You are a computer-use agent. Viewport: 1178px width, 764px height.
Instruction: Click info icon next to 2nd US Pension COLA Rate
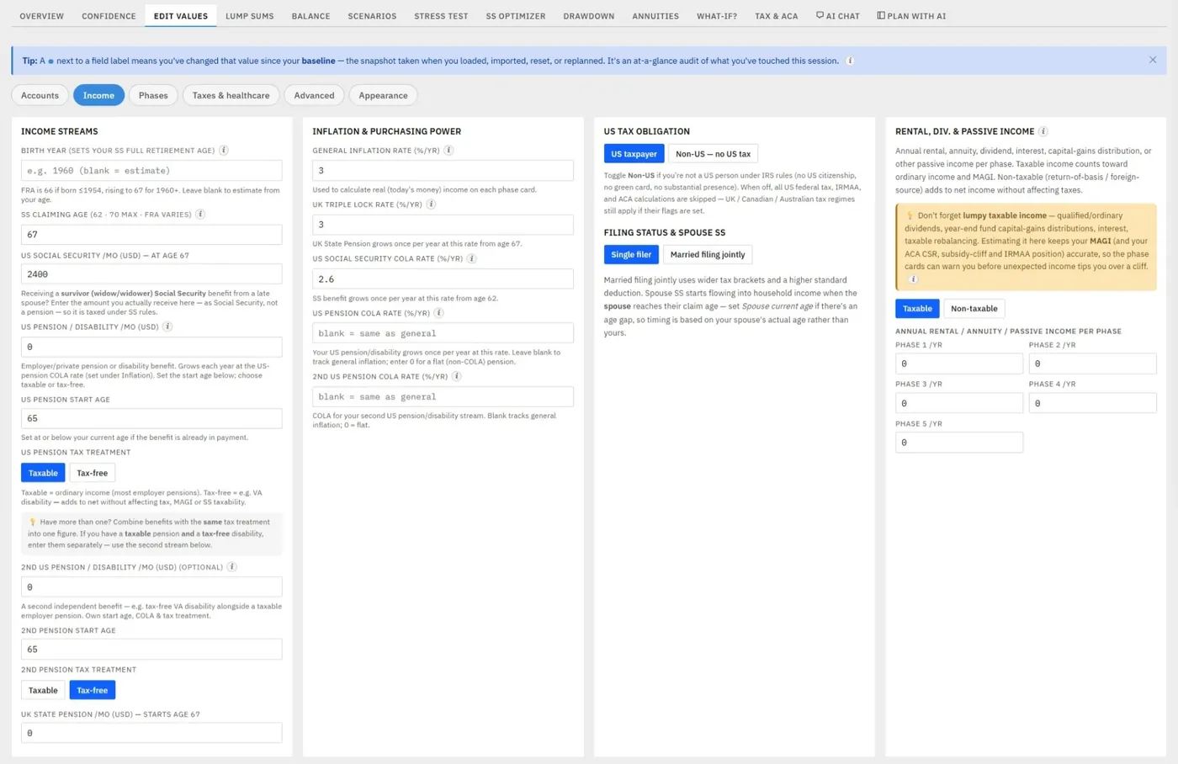click(x=456, y=376)
